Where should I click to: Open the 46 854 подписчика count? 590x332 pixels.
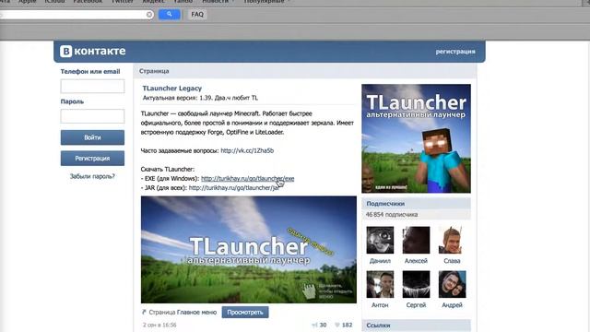[x=392, y=215]
